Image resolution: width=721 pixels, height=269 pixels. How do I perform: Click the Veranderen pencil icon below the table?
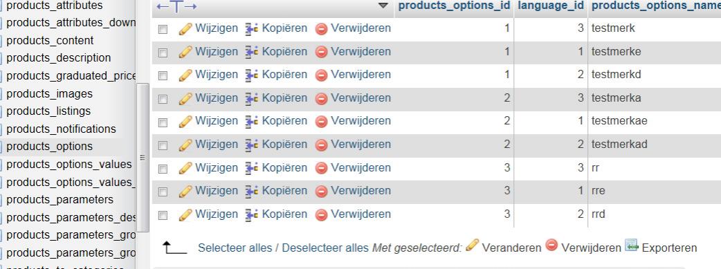pyautogui.click(x=472, y=245)
